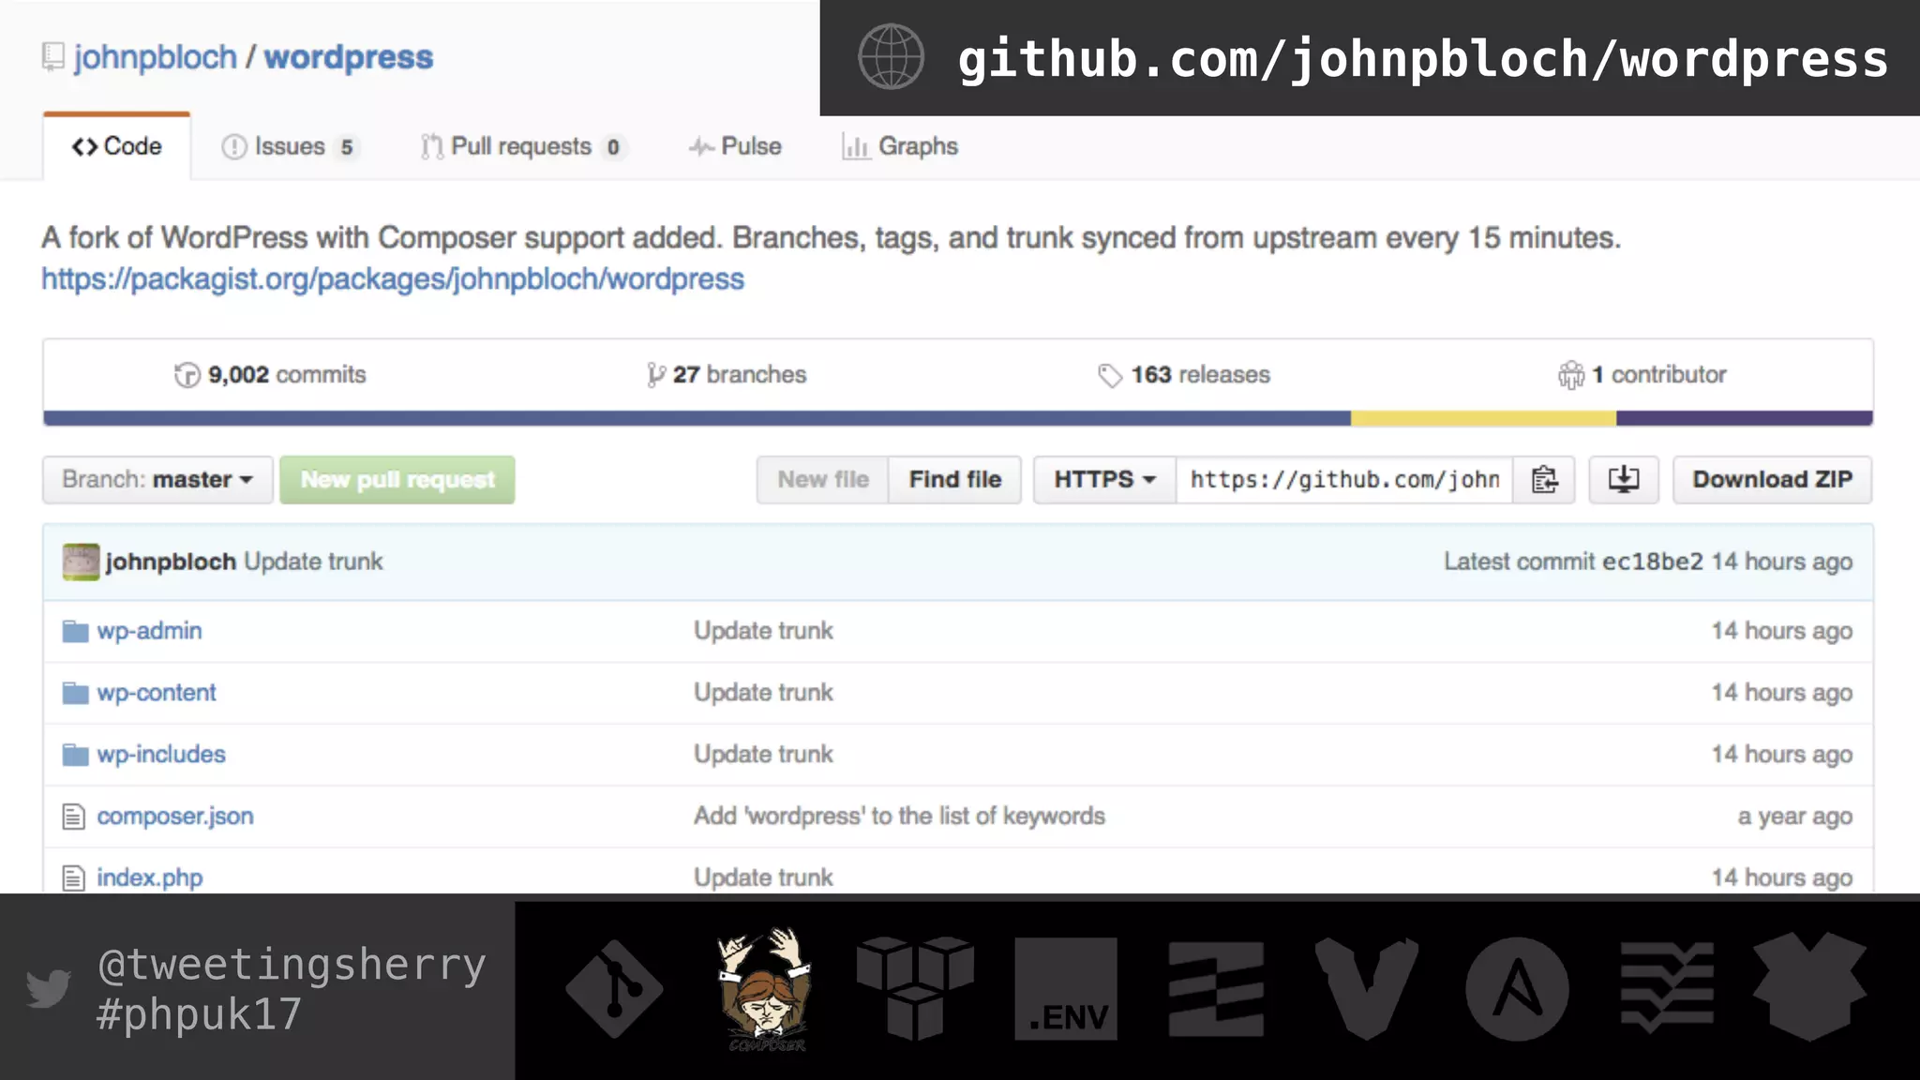Click the @tweetingsherry handle text
The width and height of the screenshot is (1920, 1080).
click(292, 965)
